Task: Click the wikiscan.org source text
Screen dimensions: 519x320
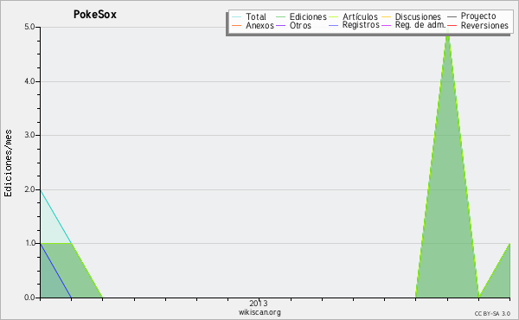Action: point(259,312)
